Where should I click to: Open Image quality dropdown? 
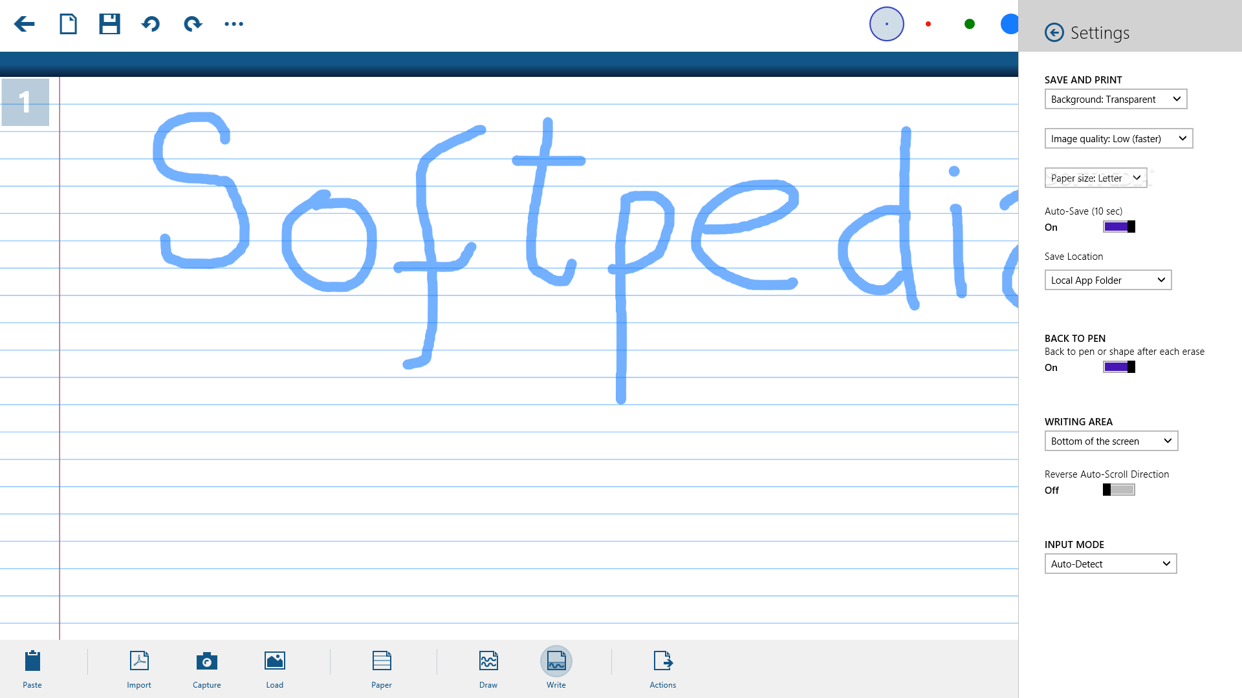coord(1118,138)
